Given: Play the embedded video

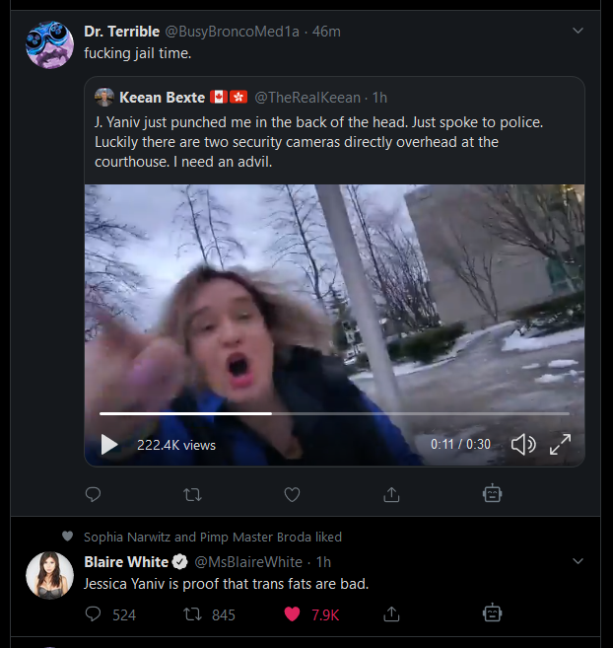Looking at the screenshot, I should coord(109,445).
